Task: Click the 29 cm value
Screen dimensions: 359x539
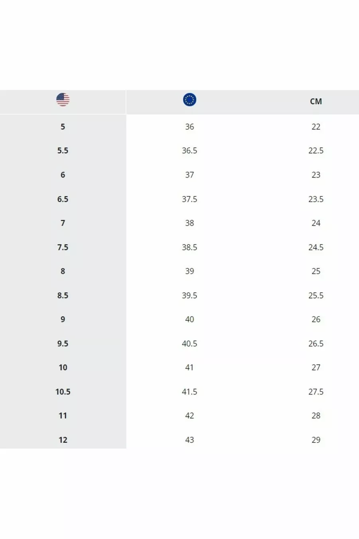Action: (316, 440)
